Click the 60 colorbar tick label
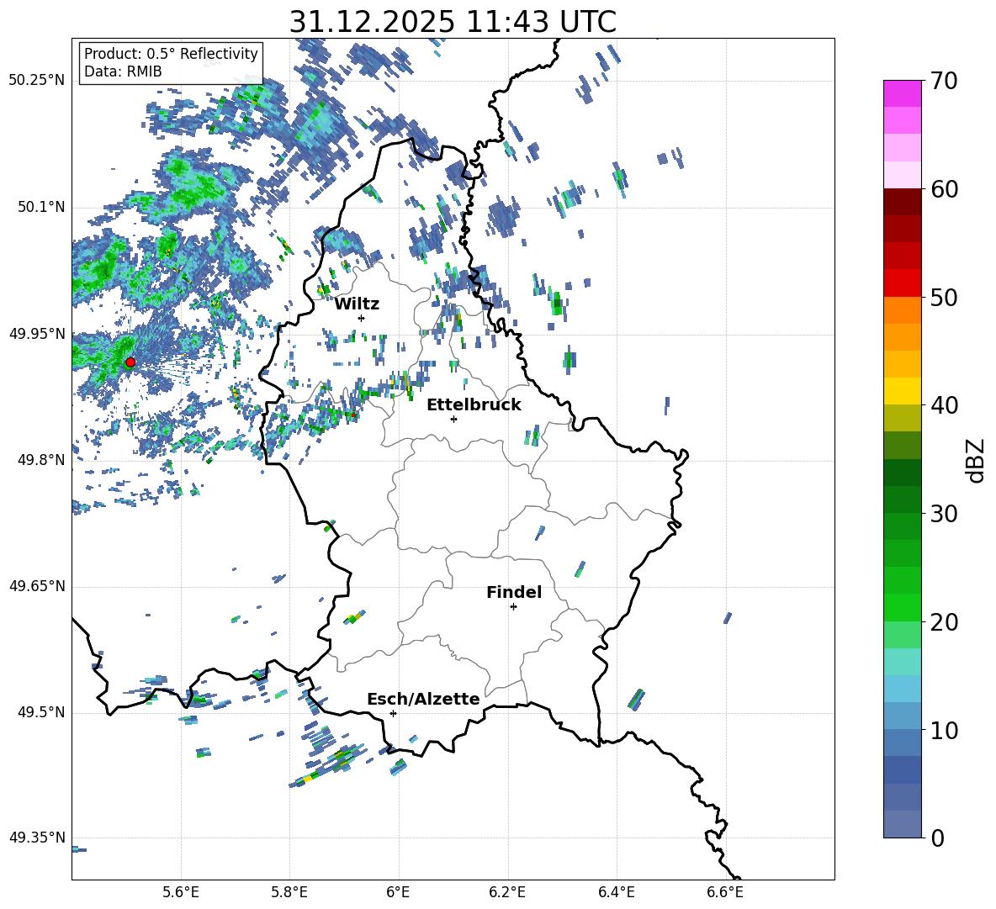The height and width of the screenshot is (909, 996). (944, 189)
